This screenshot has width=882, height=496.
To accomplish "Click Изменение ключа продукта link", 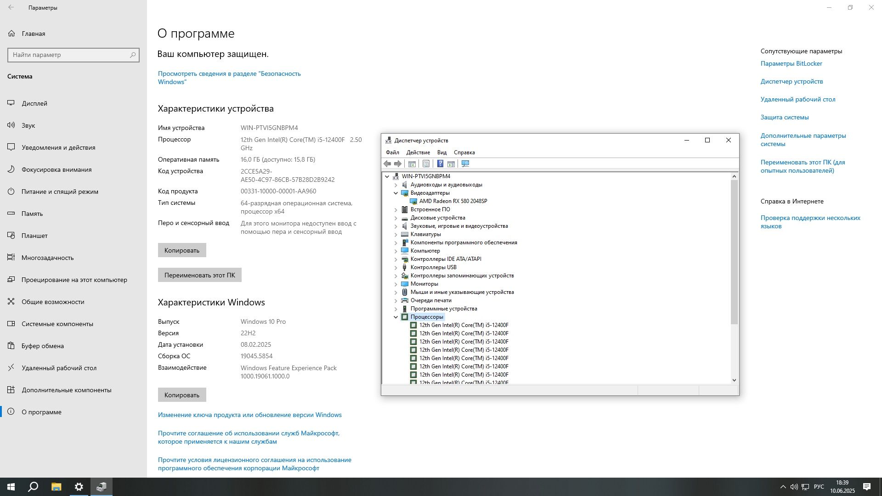I will click(249, 415).
